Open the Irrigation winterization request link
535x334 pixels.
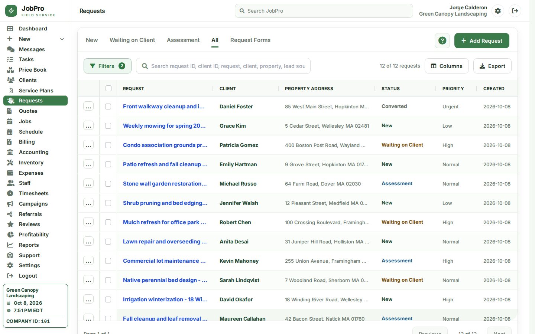(x=165, y=299)
